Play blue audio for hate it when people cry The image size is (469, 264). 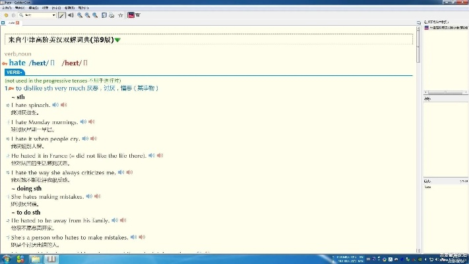tap(85, 139)
